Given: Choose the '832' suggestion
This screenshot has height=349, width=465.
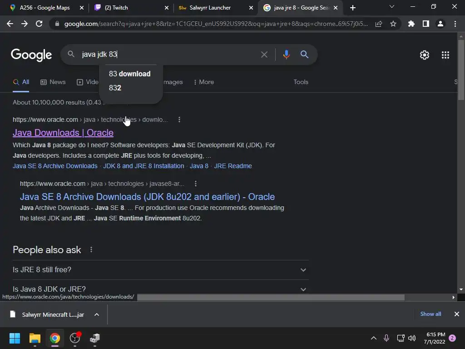Looking at the screenshot, I should click(115, 88).
